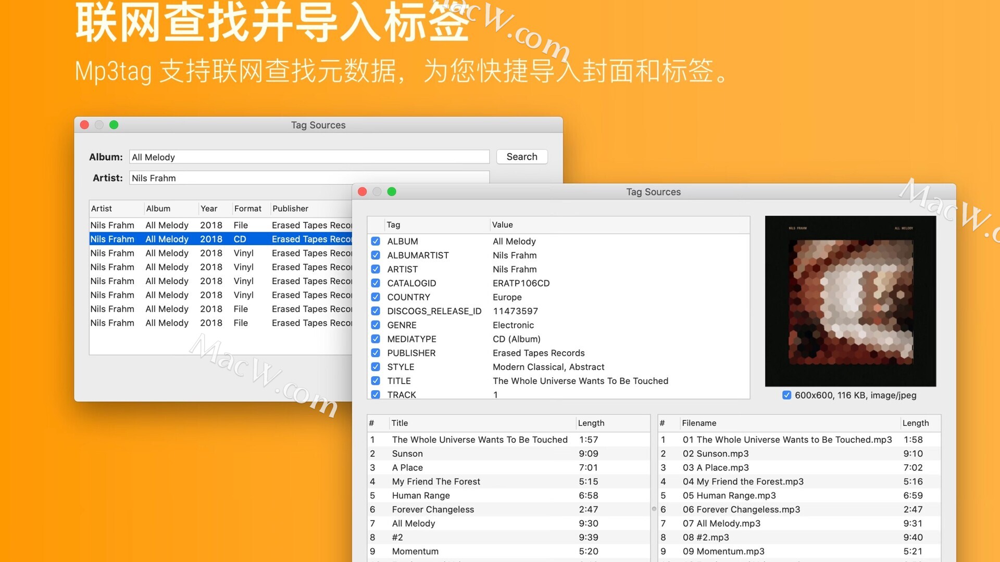The width and height of the screenshot is (1000, 562).
Task: Select file '01 The Whole Universe Wants to Be Touched.mp3'
Action: (799, 440)
